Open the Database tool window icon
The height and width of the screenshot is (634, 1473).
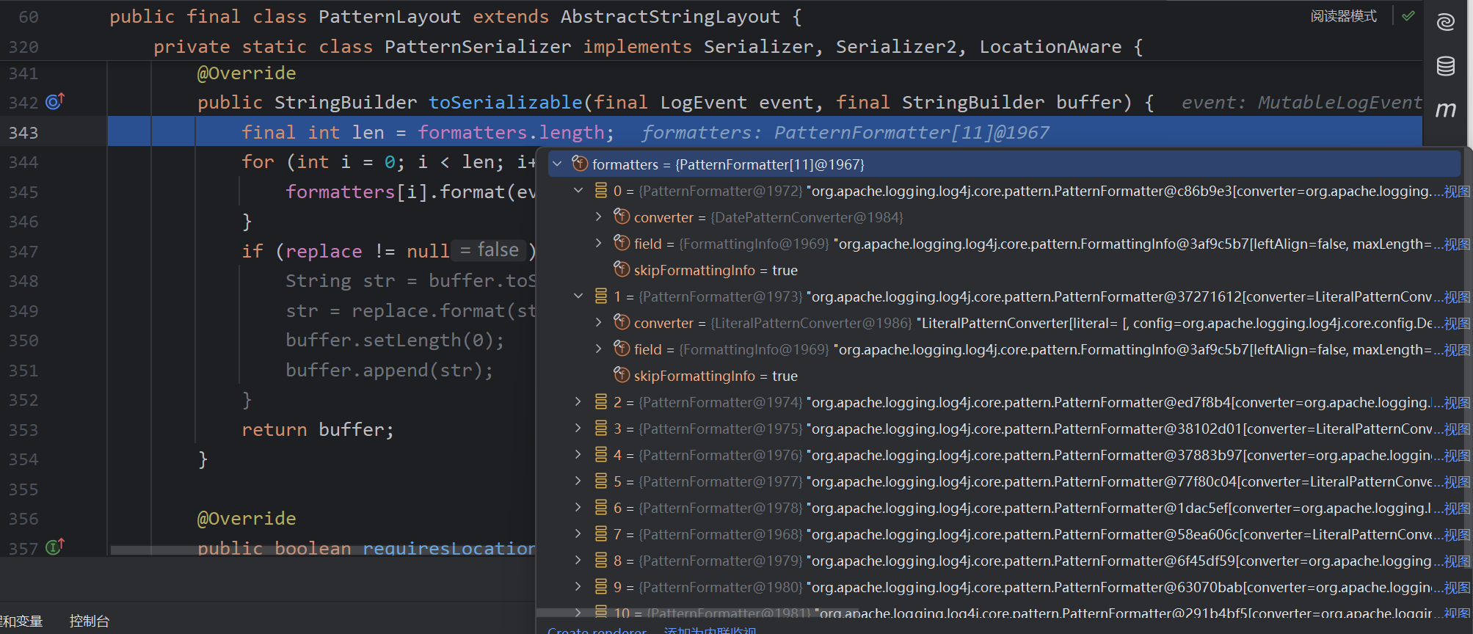[1446, 66]
